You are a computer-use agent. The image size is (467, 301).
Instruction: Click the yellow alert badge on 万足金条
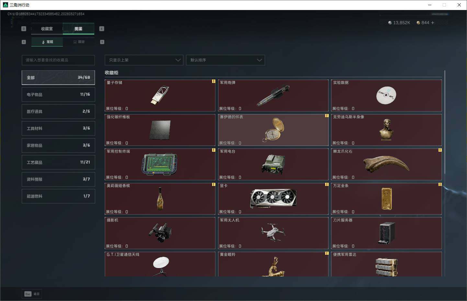pos(440,184)
